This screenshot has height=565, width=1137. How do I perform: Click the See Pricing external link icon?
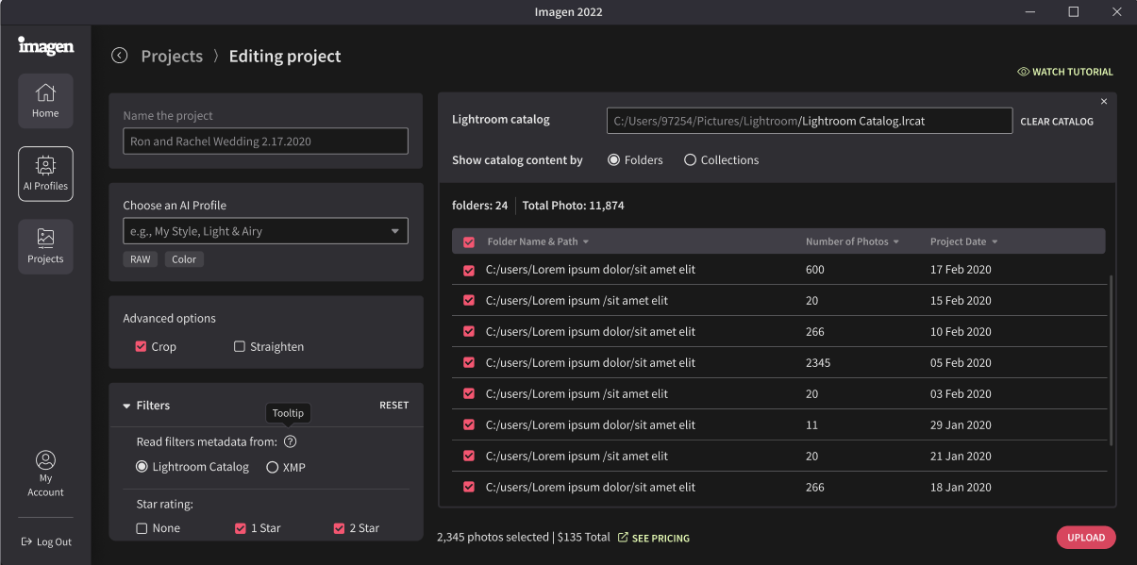click(x=623, y=538)
